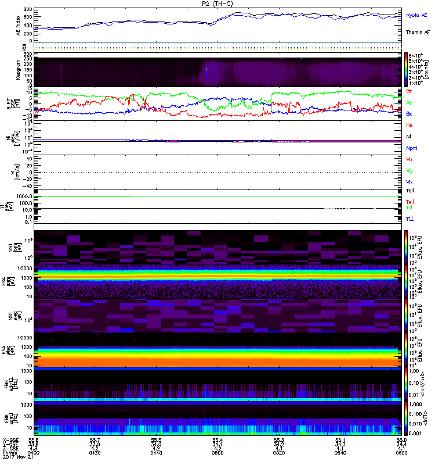
Task: Click the plot title 'P2 (TH-C)'
Action: pyautogui.click(x=217, y=3)
